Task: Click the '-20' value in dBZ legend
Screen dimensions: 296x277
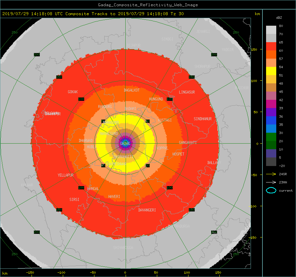Action: pyautogui.click(x=282, y=166)
